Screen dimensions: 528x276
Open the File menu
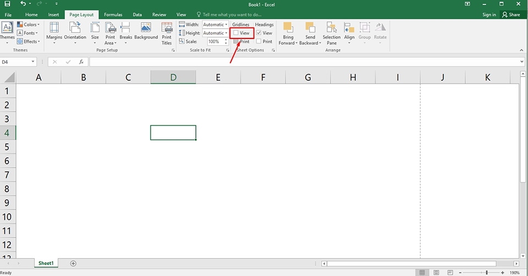tap(8, 15)
